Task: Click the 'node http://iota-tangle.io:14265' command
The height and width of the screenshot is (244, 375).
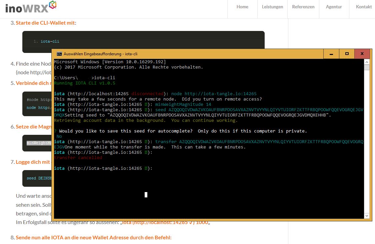Action: click(214, 94)
